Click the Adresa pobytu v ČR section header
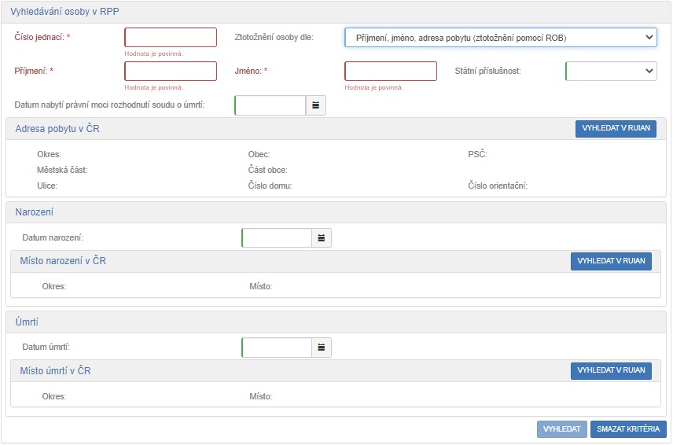 coord(57,128)
